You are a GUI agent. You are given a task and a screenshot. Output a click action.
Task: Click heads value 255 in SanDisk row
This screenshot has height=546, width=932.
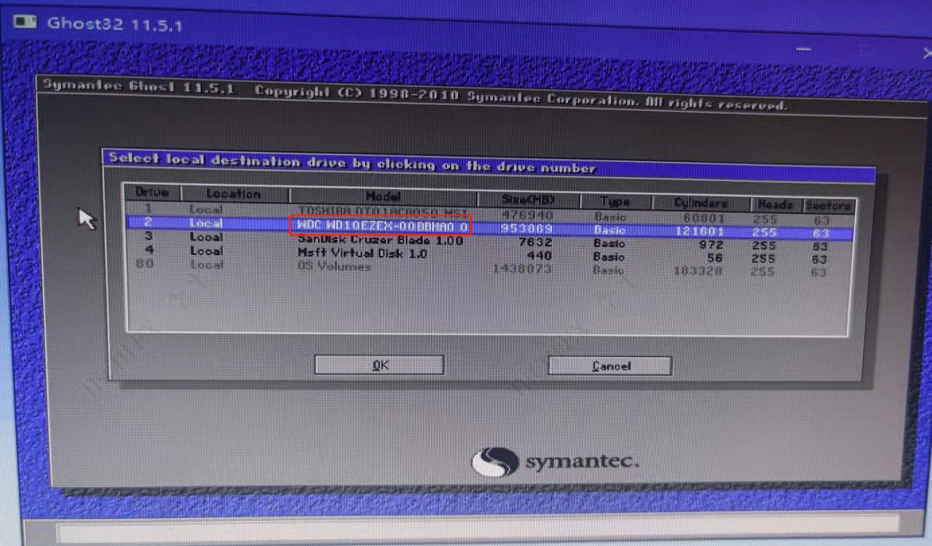point(764,245)
